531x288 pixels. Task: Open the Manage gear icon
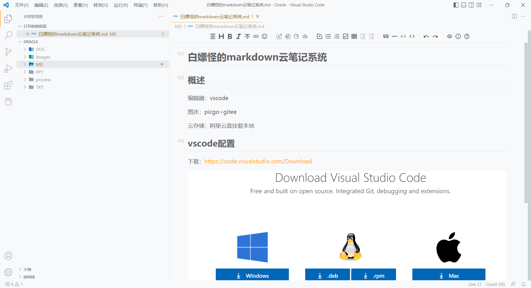(8, 272)
